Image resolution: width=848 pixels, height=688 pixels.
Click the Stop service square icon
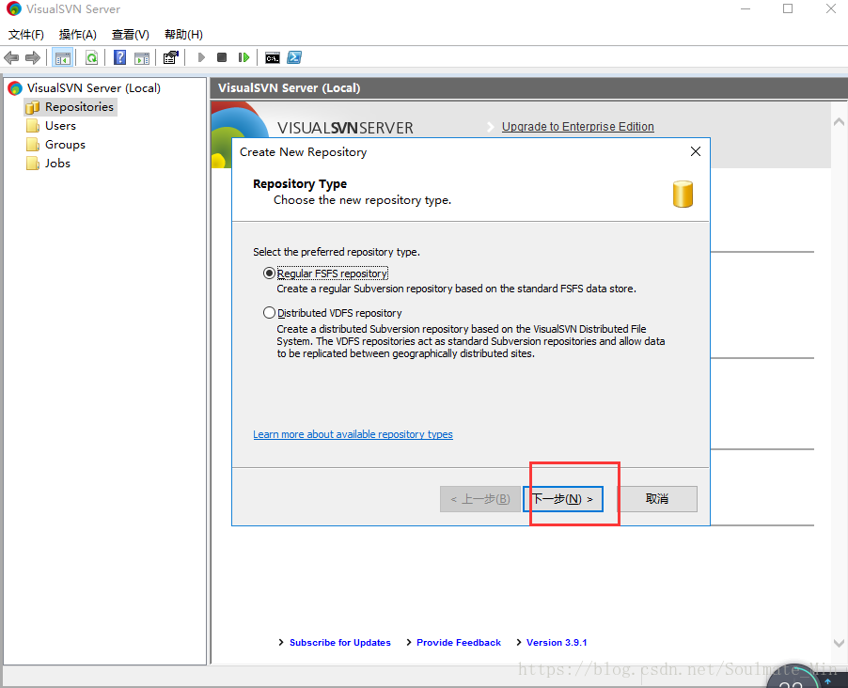pos(222,57)
